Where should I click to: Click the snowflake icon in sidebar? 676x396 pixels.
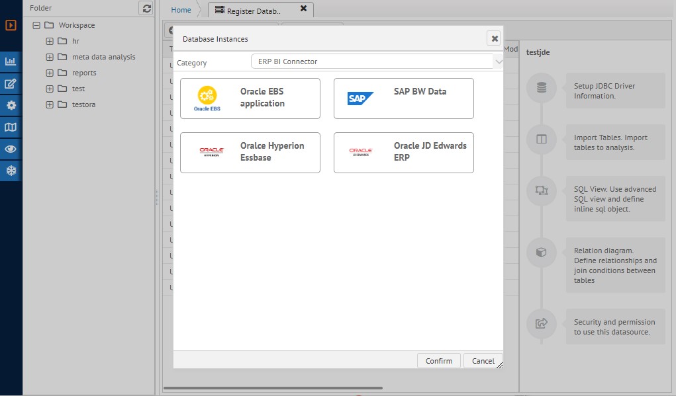tap(11, 171)
